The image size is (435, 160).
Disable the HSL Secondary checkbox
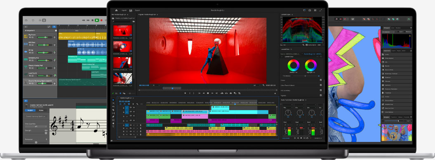pyautogui.click(x=321, y=90)
